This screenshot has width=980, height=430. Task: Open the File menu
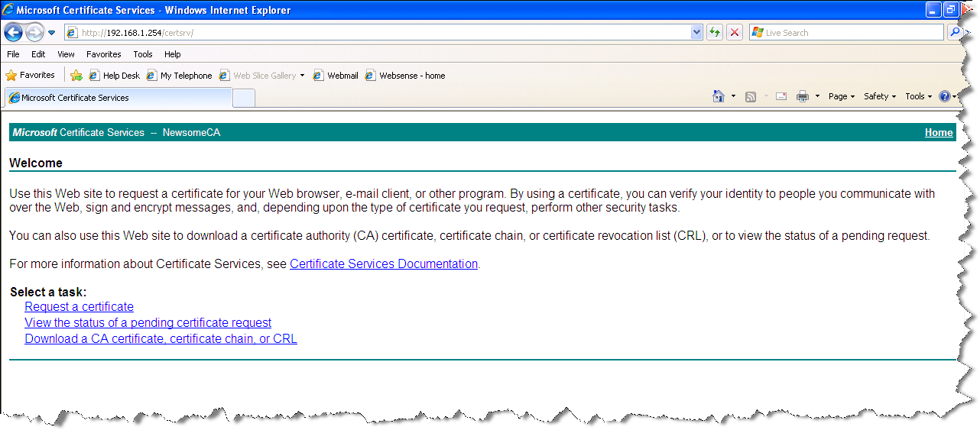click(13, 54)
